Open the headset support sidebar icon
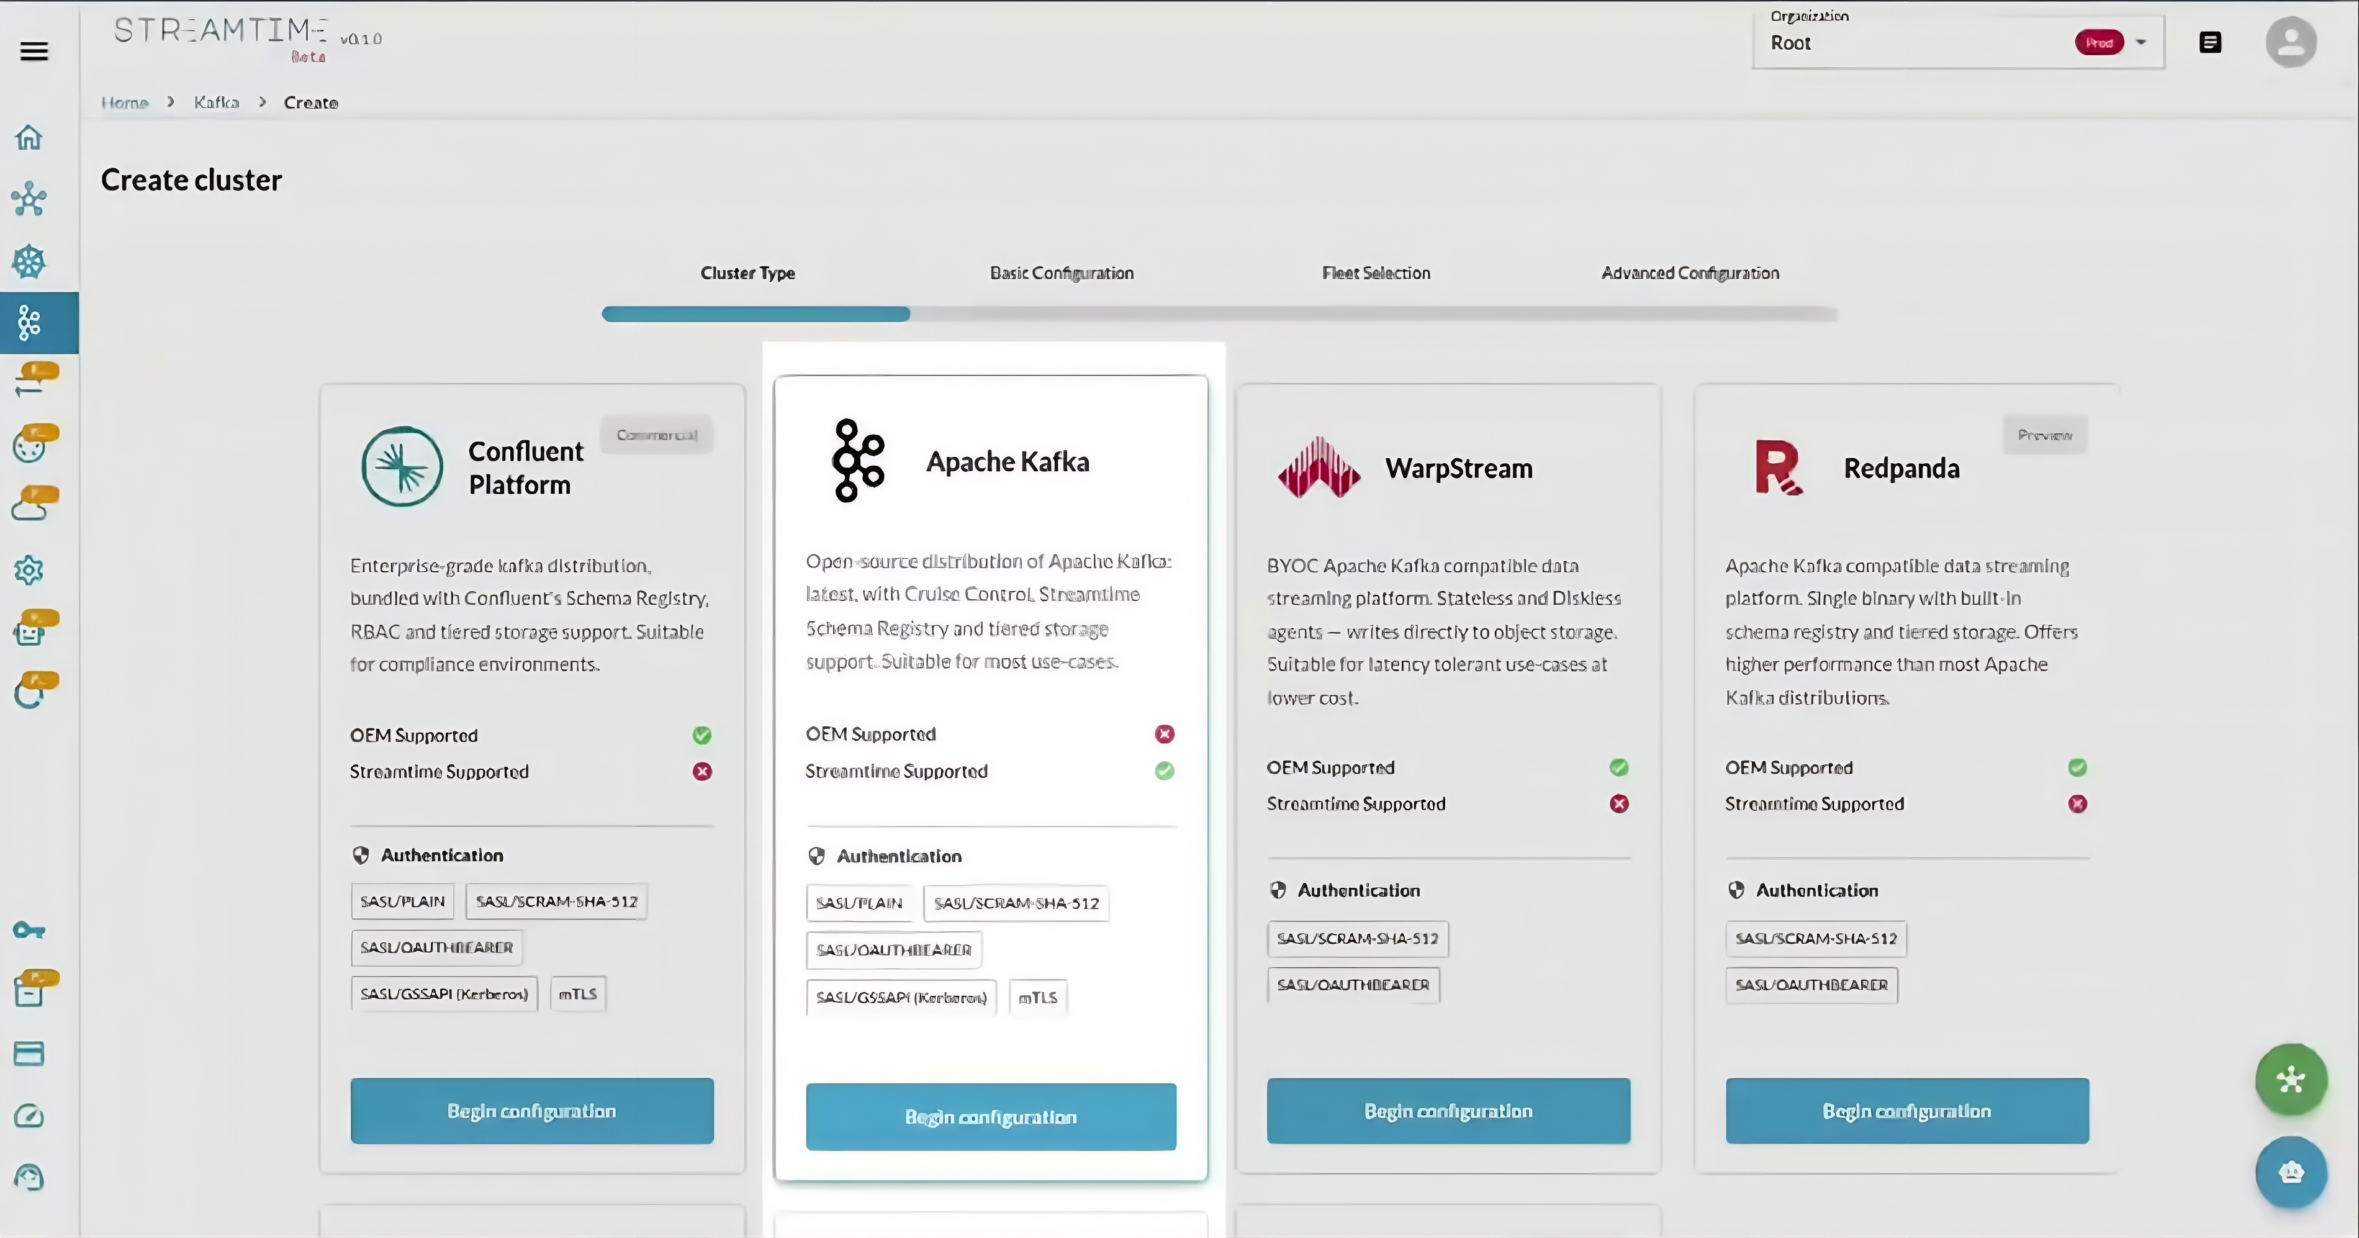 [x=29, y=1178]
